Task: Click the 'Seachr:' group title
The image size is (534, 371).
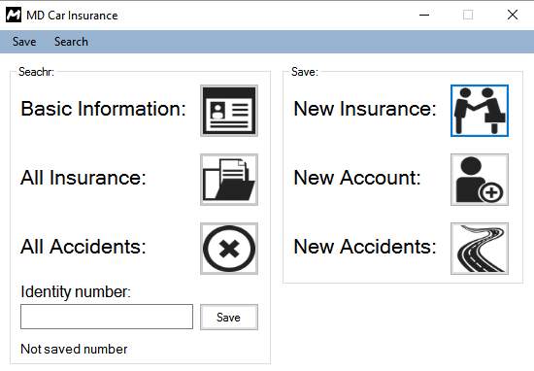Action: click(x=36, y=72)
